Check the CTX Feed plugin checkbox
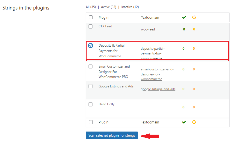The width and height of the screenshot is (239, 143). [x=91, y=26]
